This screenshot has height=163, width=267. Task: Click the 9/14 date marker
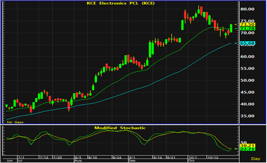pos(158,157)
